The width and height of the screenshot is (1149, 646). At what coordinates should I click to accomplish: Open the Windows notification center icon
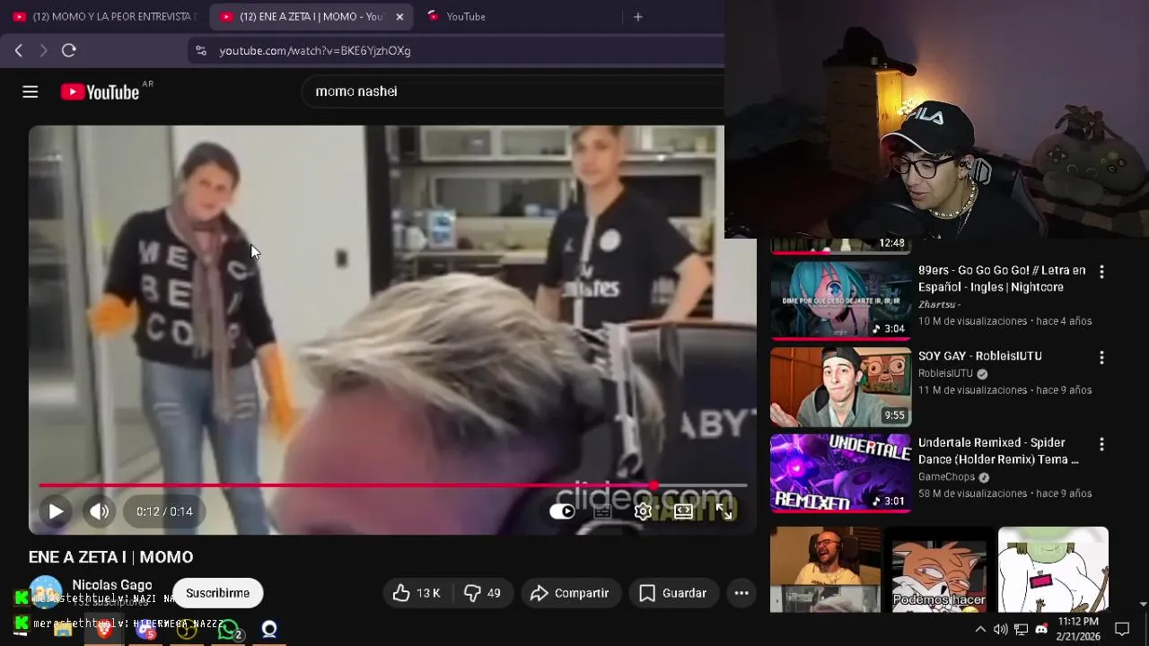[x=1122, y=629]
